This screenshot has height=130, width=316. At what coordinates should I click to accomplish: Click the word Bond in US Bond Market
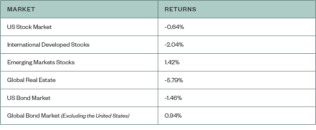(22, 98)
